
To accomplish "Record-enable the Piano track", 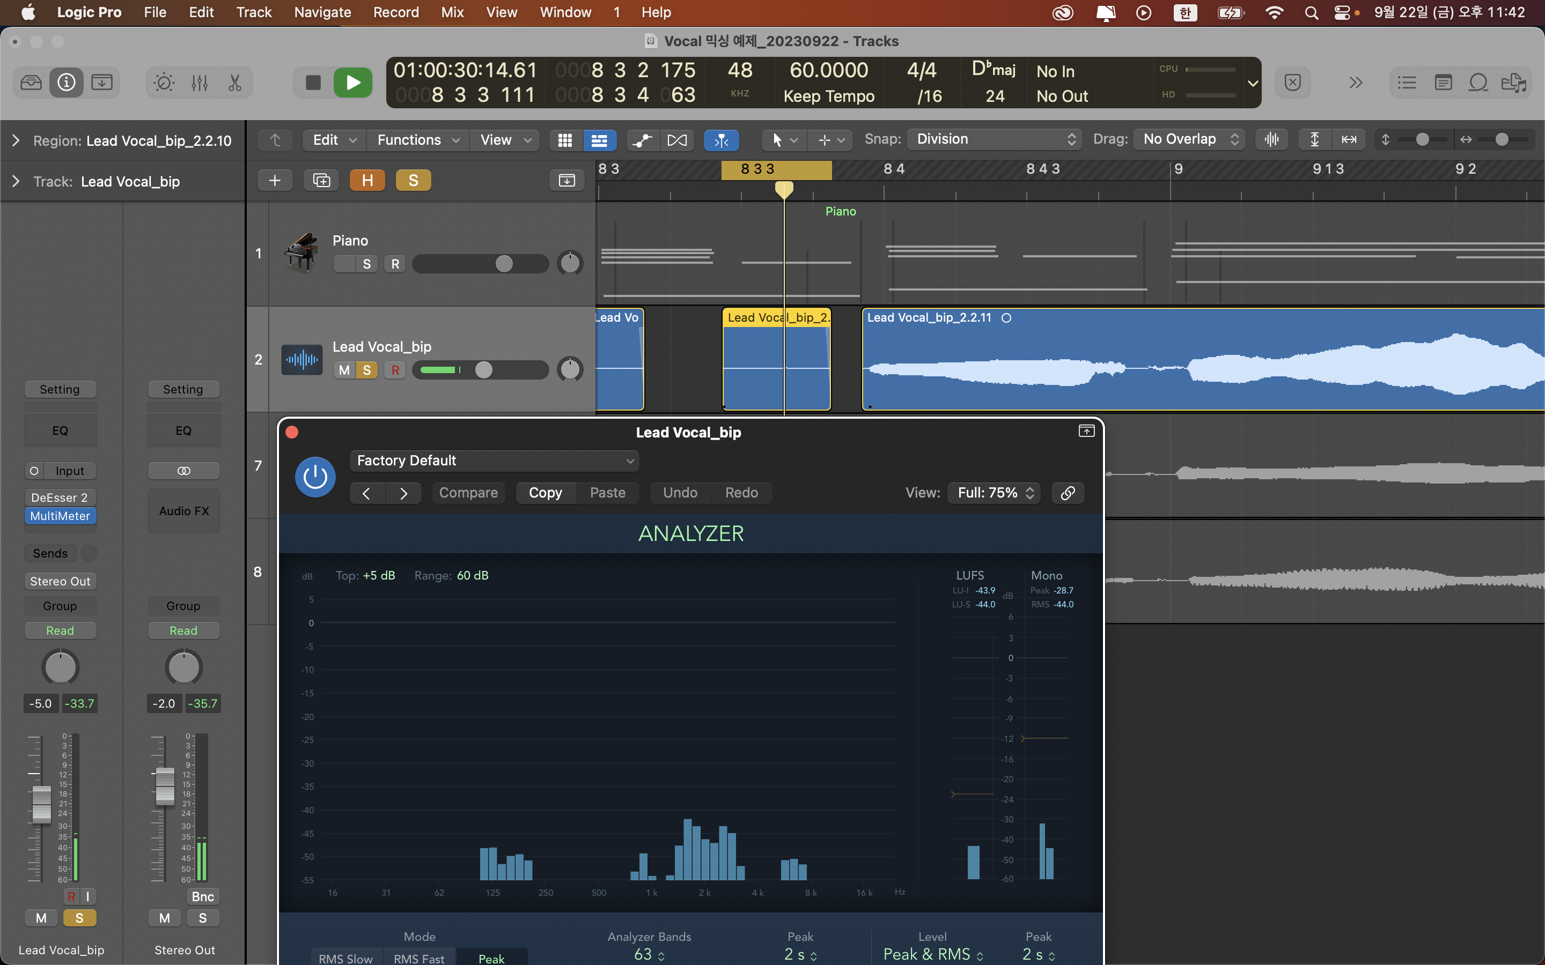I will [x=395, y=264].
